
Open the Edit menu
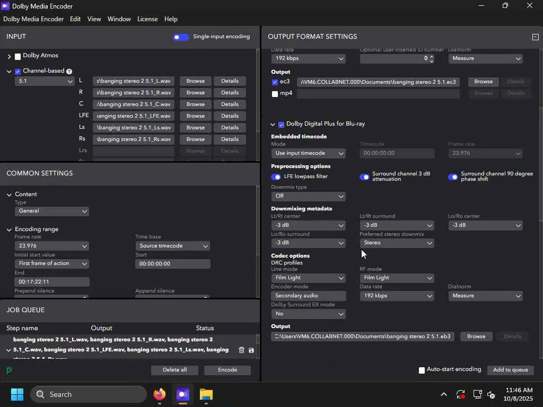click(x=75, y=19)
